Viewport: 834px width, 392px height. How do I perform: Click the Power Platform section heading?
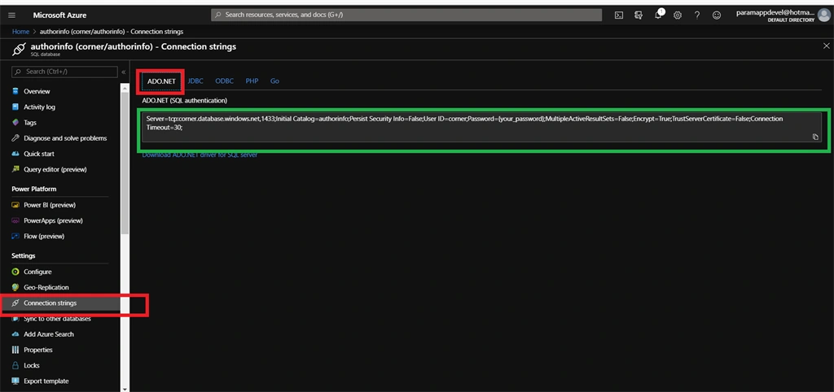tap(34, 189)
